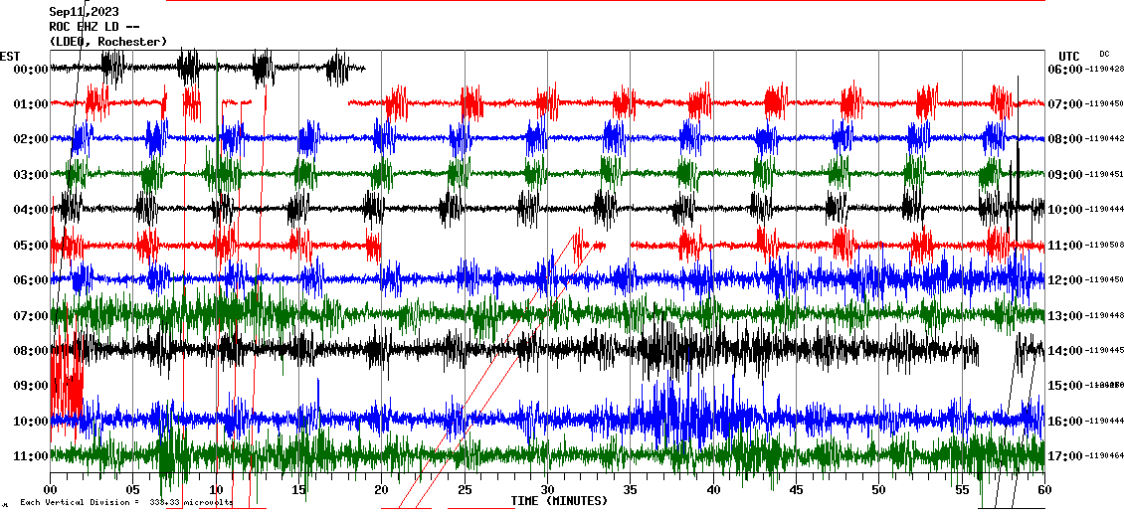Click the EST timezone axis header
1124x516 pixels.
pyautogui.click(x=10, y=56)
